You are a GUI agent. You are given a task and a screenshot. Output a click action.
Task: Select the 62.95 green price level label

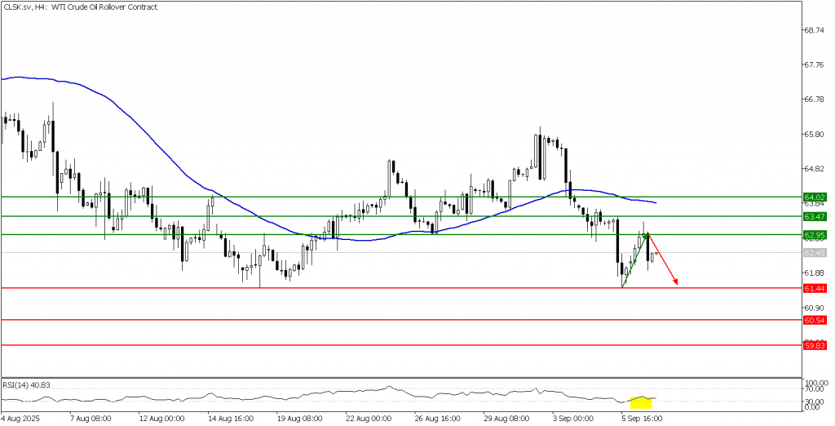coord(815,234)
